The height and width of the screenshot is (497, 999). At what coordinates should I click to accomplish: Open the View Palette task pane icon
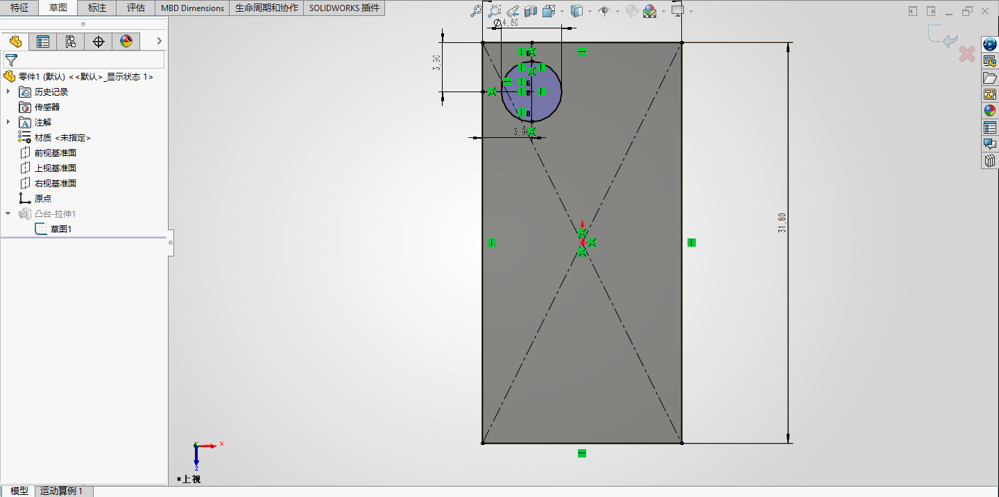(x=990, y=94)
